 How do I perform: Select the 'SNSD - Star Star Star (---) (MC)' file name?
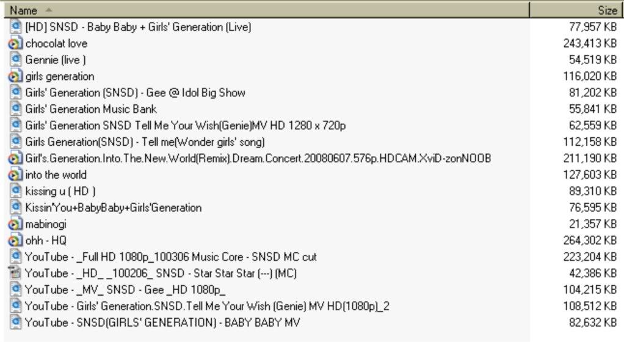pos(161,273)
